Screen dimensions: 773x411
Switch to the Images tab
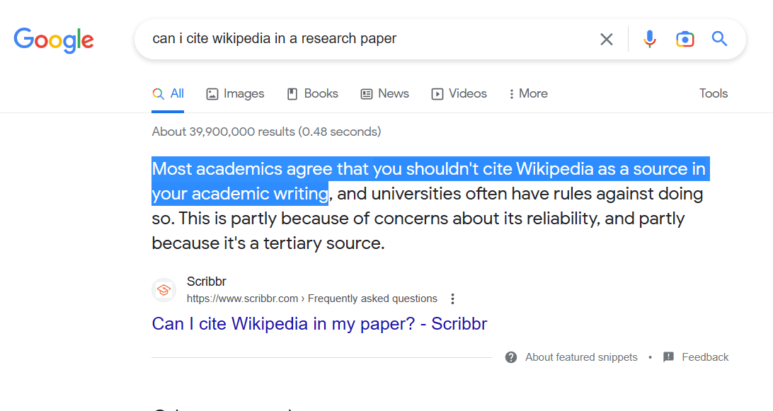pyautogui.click(x=235, y=93)
